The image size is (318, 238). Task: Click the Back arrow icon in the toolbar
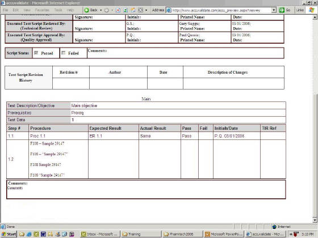(86, 10)
